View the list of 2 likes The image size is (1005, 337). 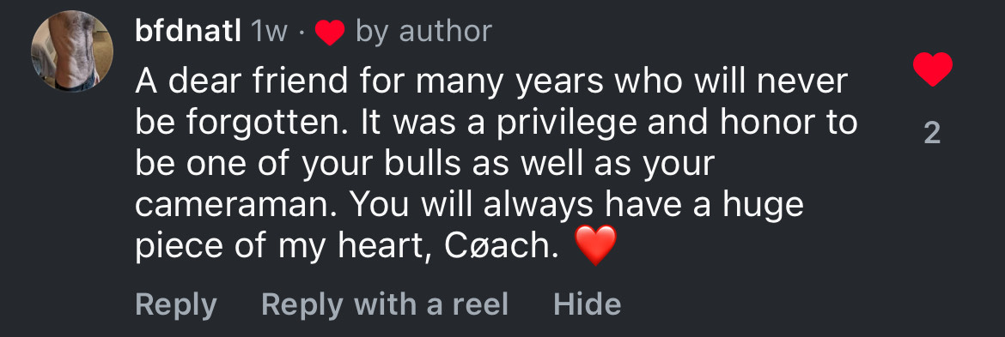coord(932,132)
